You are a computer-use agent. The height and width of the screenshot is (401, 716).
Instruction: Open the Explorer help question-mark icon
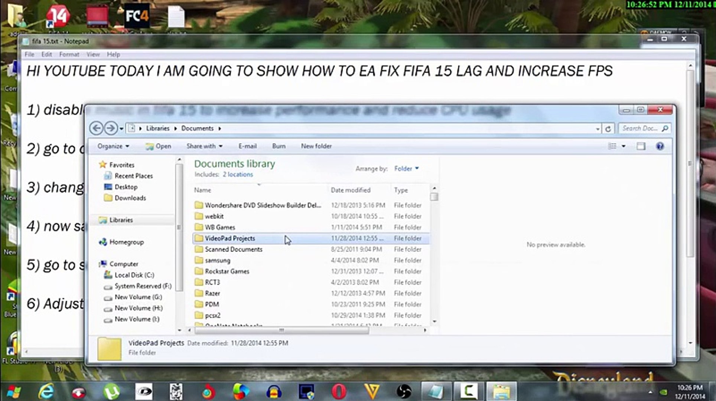(x=660, y=146)
